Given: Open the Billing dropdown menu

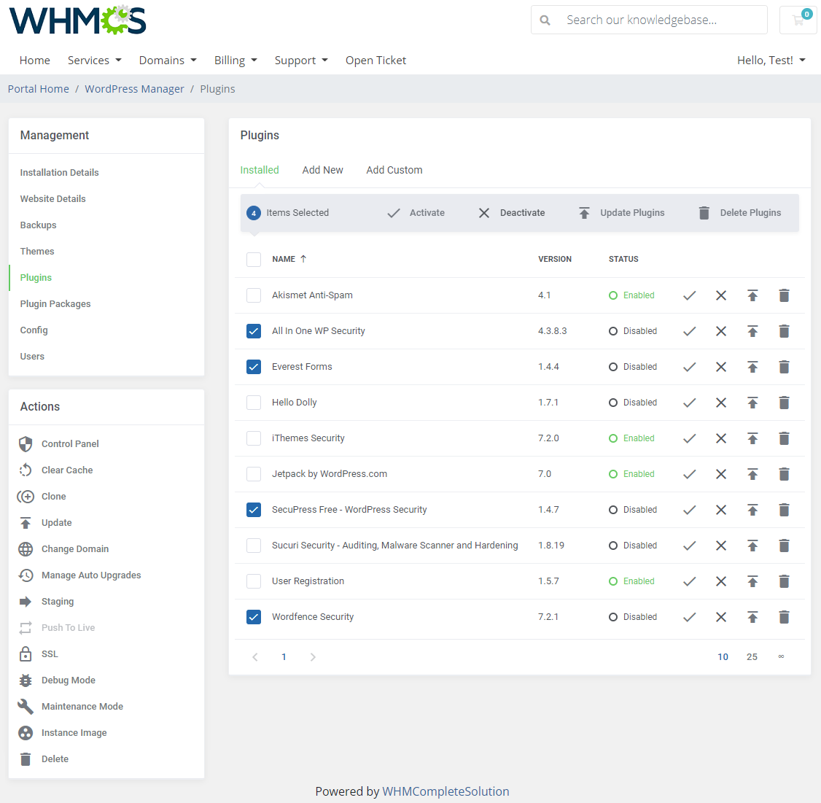Looking at the screenshot, I should 236,60.
